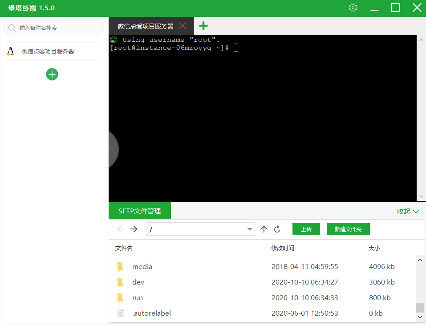Click the .autorelabel file icon
Image resolution: width=426 pixels, height=325 pixels.
[x=120, y=313]
